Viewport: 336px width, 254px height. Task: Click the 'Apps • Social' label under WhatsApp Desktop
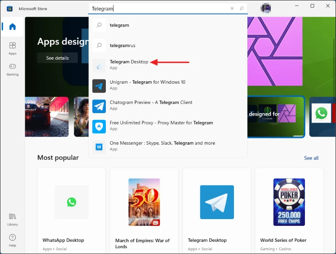tap(55, 249)
